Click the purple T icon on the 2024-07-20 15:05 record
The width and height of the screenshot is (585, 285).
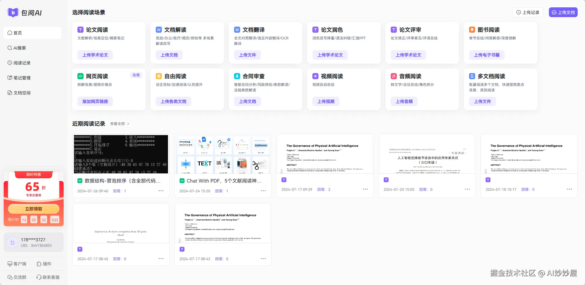tap(386, 180)
